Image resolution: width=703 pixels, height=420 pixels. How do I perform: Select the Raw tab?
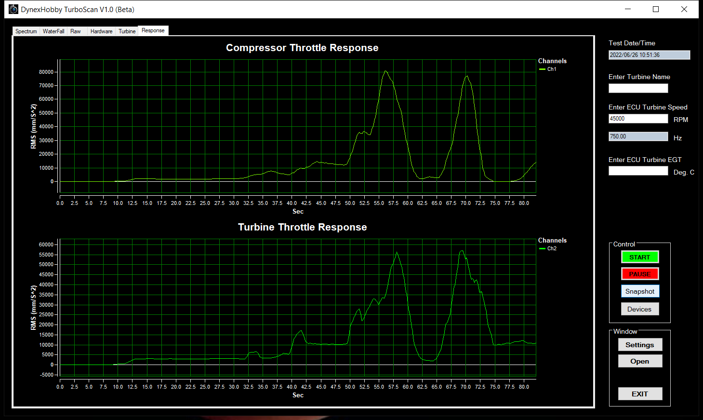[76, 31]
